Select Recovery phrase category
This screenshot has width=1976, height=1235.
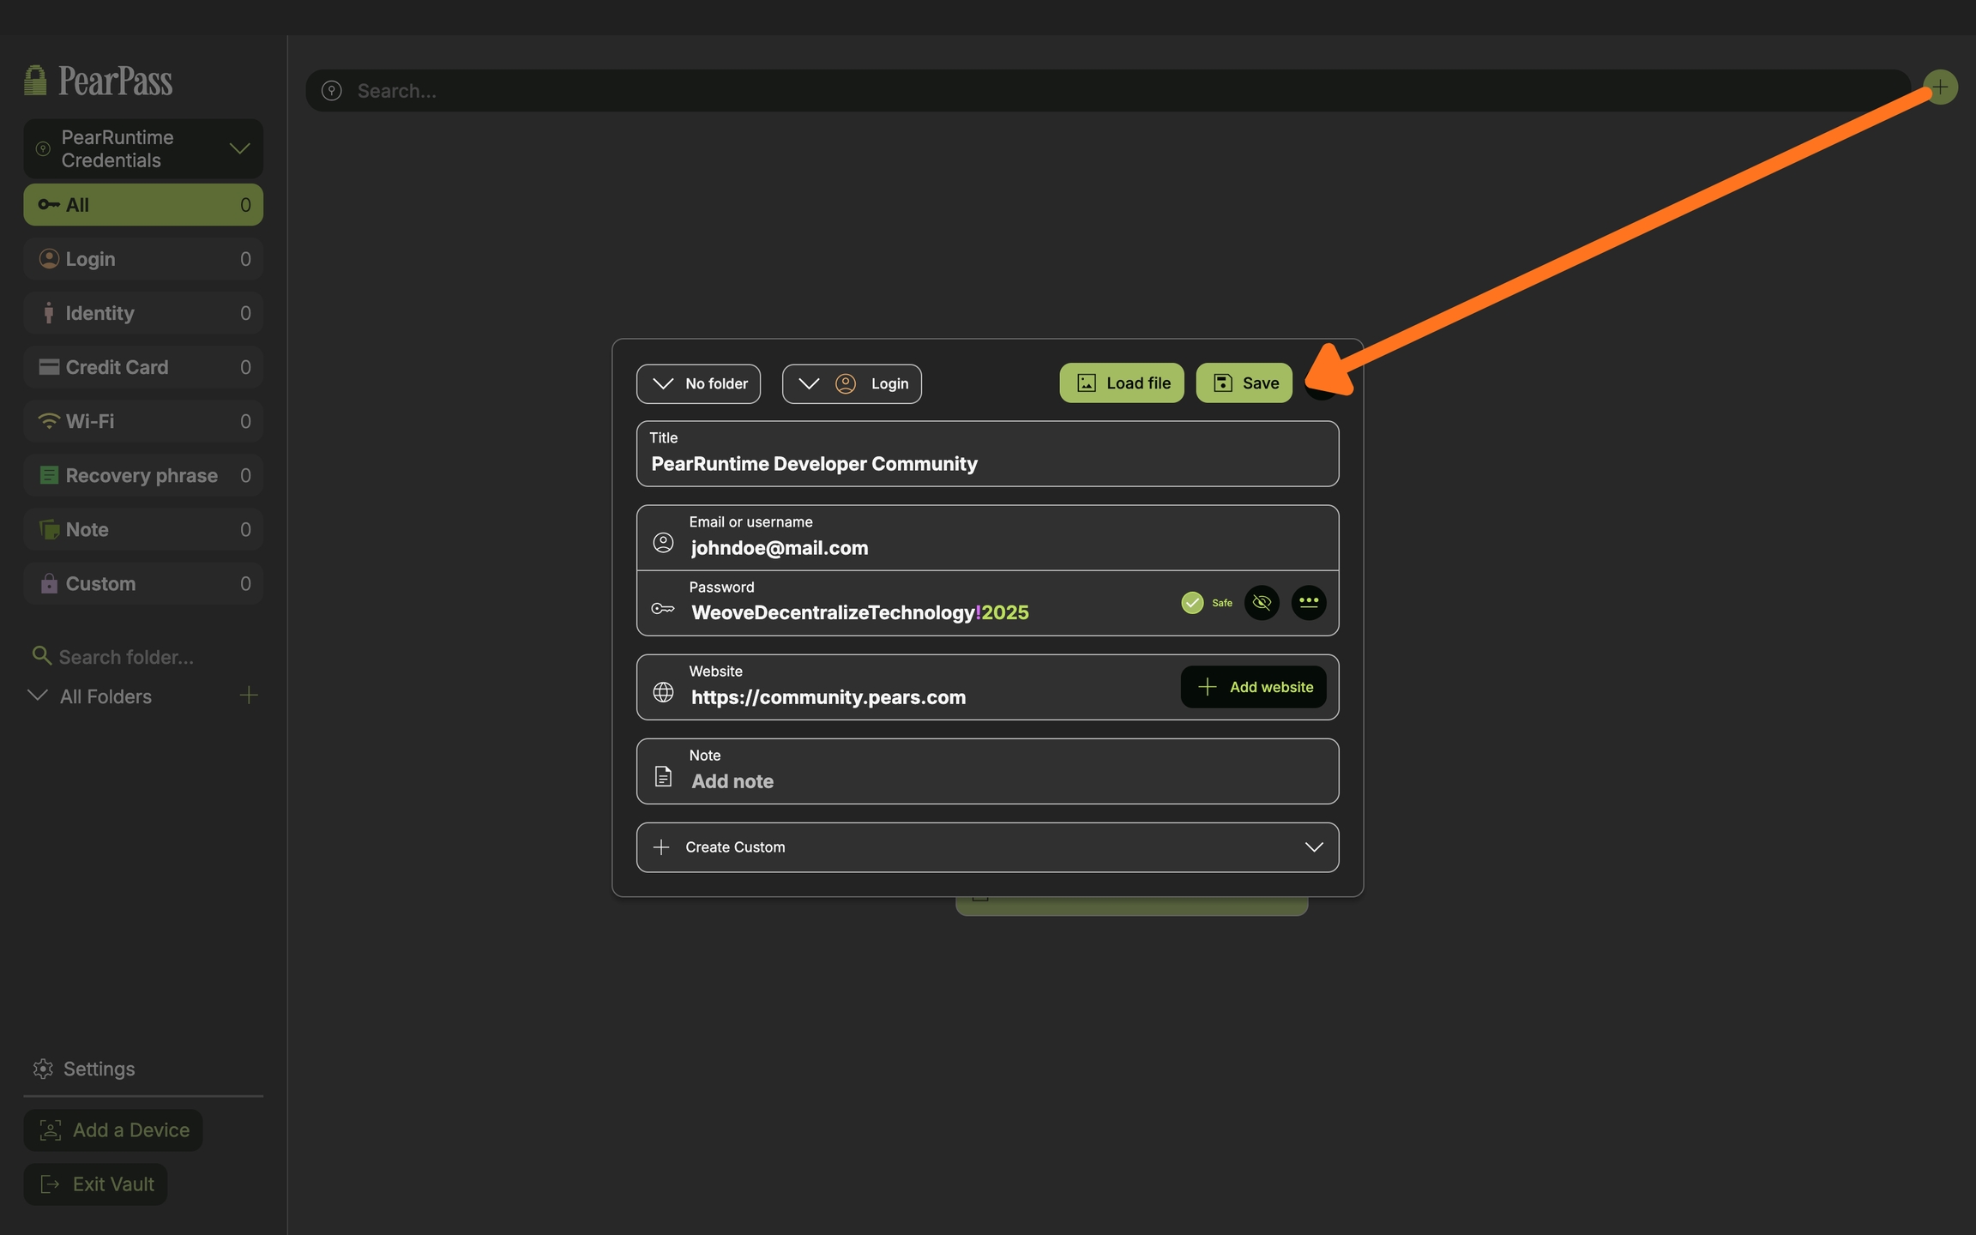click(x=143, y=475)
